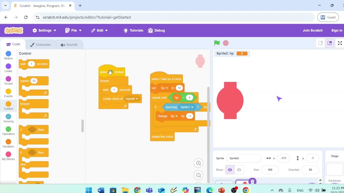
Task: Select the Events block category
Action: [8, 93]
